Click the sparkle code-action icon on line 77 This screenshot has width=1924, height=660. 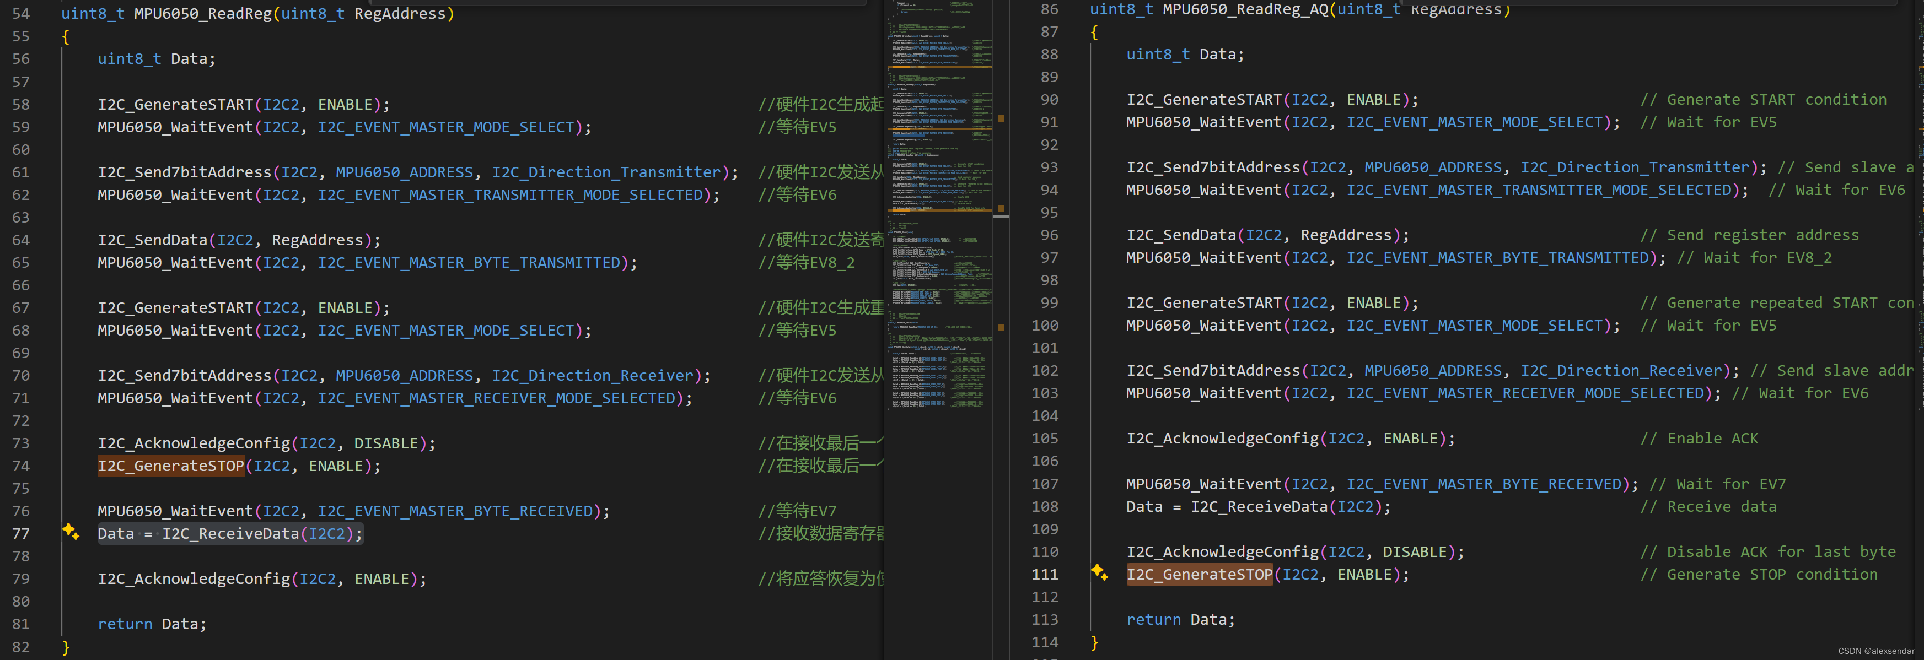click(x=71, y=532)
